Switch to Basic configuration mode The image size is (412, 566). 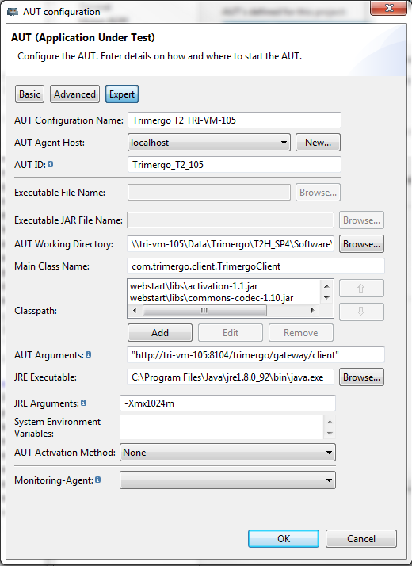[x=29, y=94]
